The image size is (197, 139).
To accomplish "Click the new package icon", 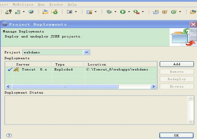I will [165, 12].
